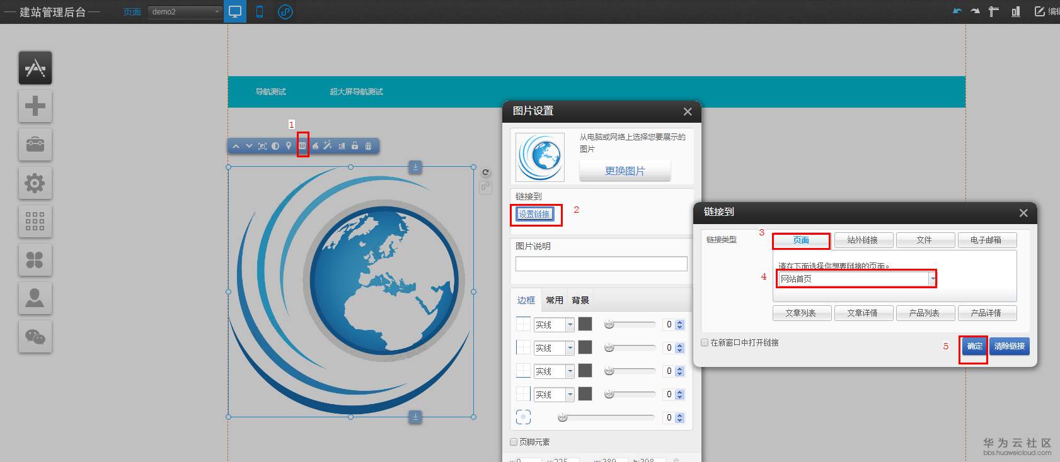Click the location pin icon in element toolbar
This screenshot has height=462, width=1060.
coord(289,146)
